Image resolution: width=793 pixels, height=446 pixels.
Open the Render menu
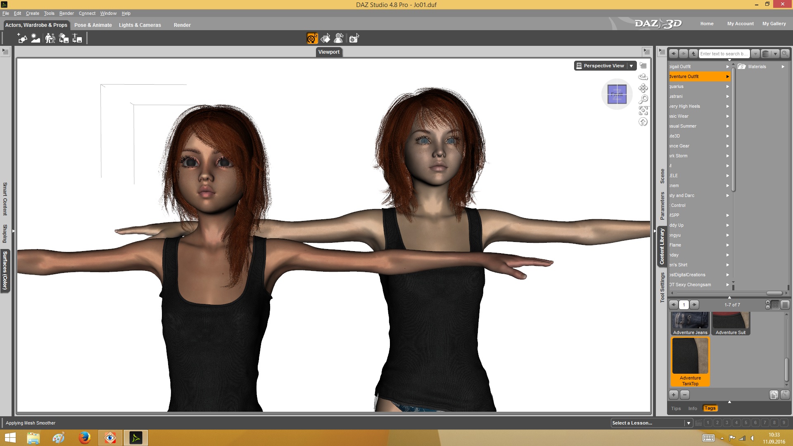click(x=66, y=13)
